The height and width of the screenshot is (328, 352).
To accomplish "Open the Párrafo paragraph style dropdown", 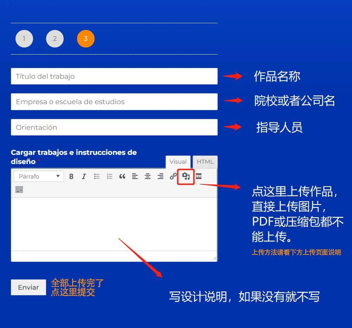I will point(38,176).
